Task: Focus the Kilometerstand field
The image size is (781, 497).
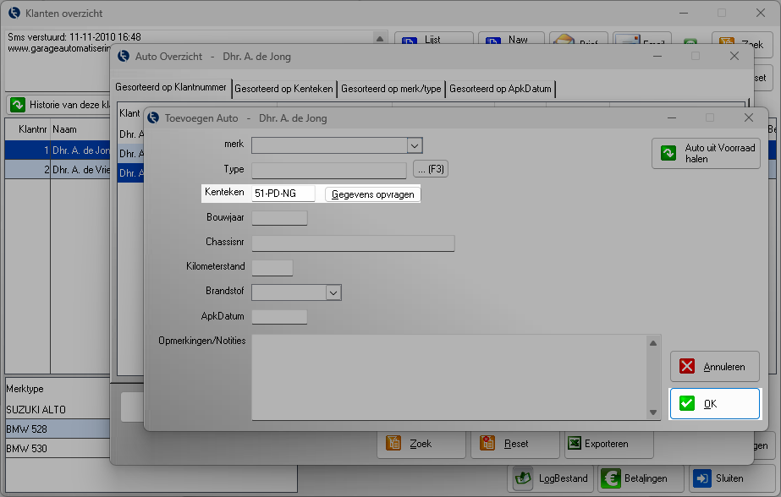Action: point(272,267)
